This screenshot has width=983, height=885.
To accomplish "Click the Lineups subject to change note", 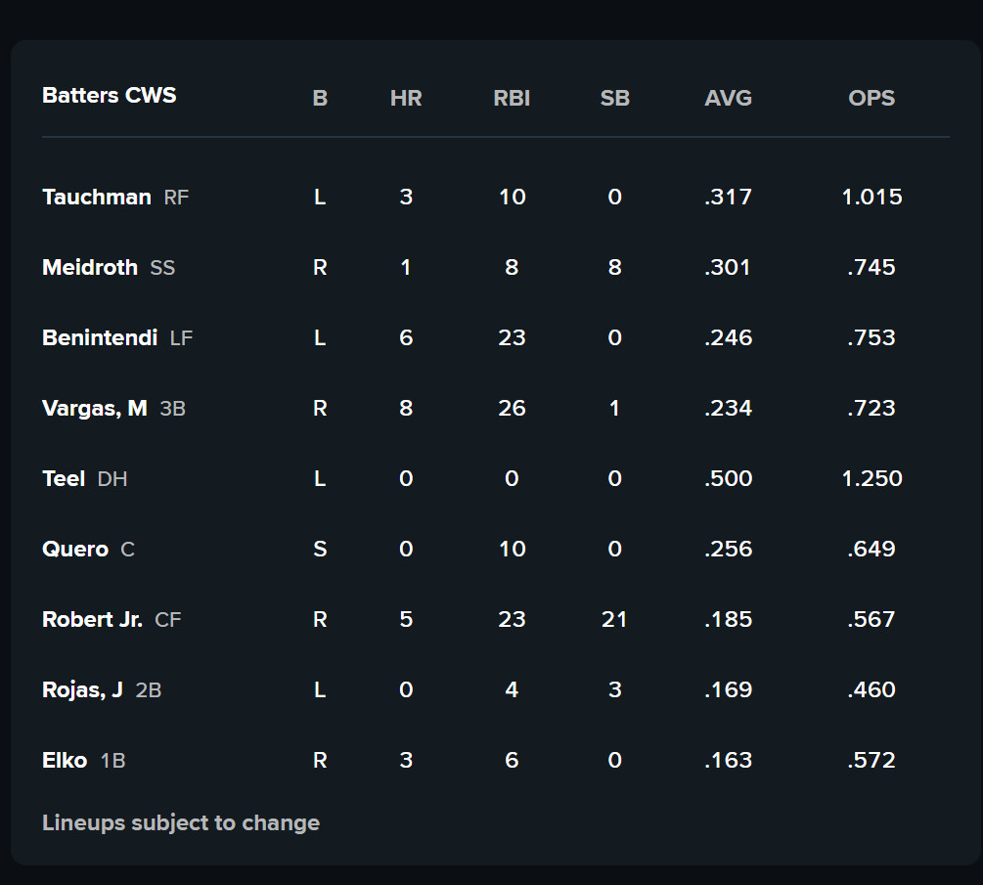I will pyautogui.click(x=181, y=822).
